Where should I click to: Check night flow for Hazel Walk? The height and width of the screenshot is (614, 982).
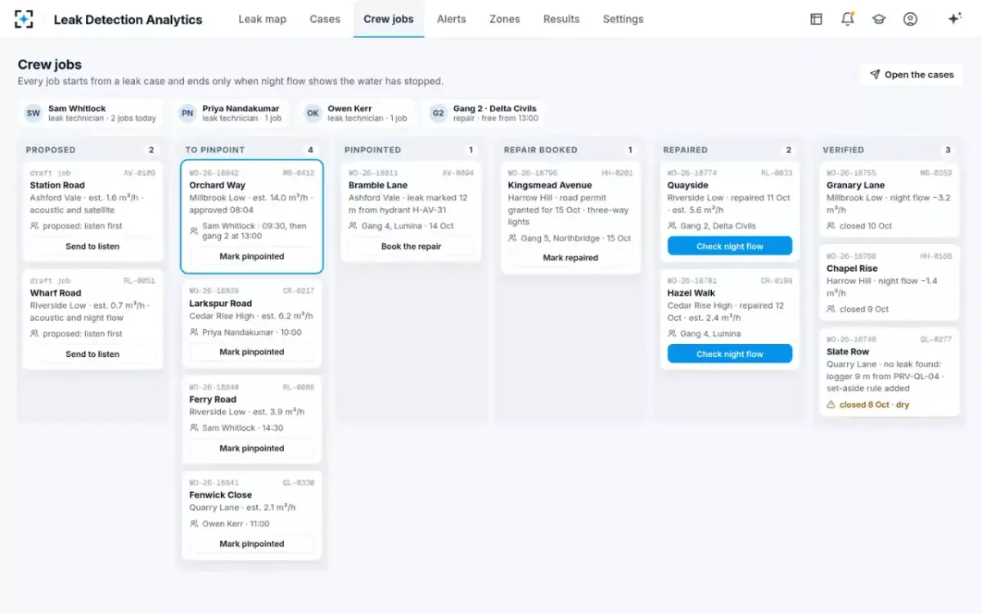pos(730,354)
